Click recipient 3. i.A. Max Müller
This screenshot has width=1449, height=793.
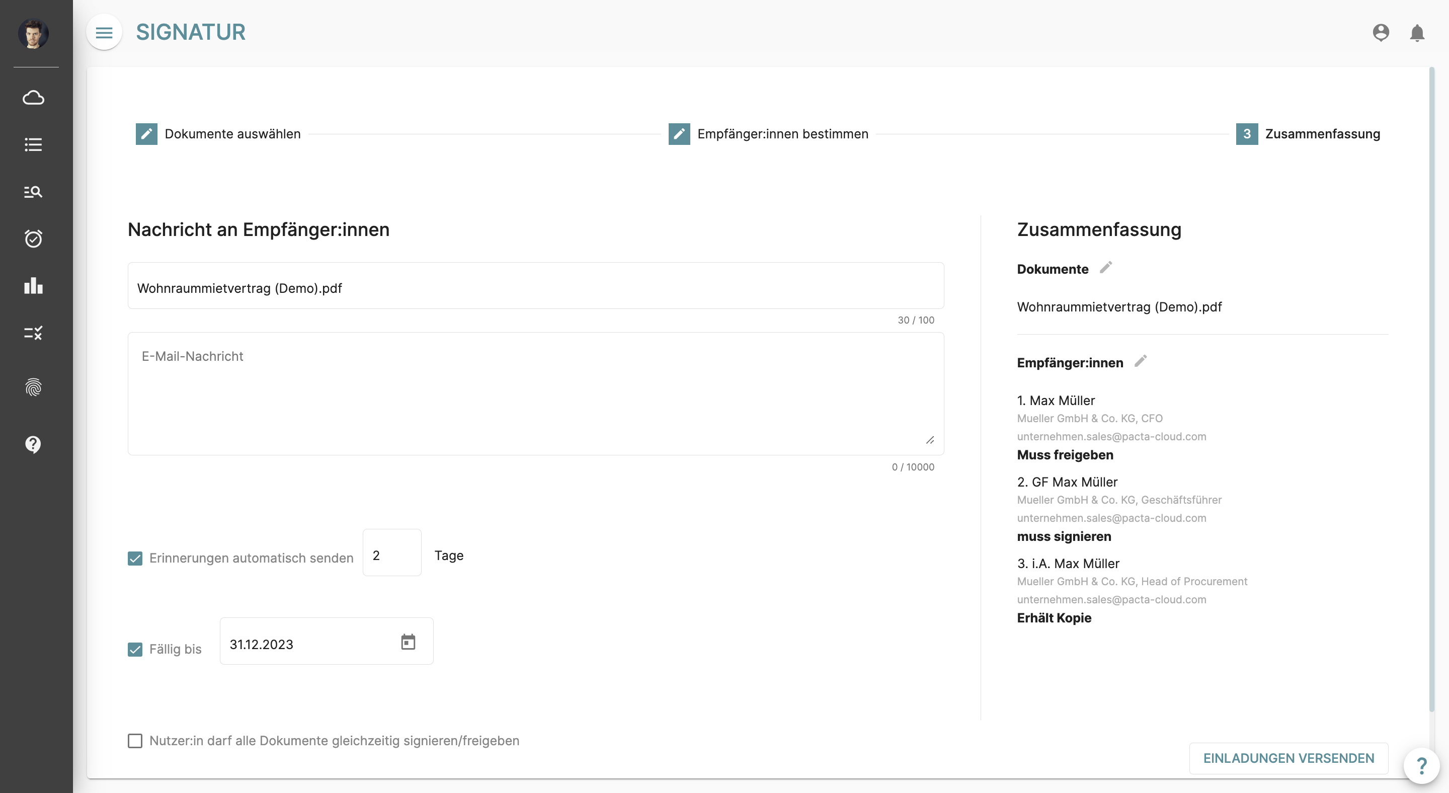(x=1068, y=564)
